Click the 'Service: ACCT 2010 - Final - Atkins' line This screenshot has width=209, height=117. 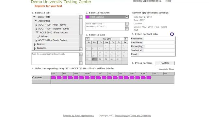150,27
